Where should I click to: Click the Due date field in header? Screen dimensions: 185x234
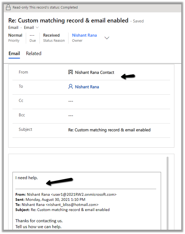point(32,35)
